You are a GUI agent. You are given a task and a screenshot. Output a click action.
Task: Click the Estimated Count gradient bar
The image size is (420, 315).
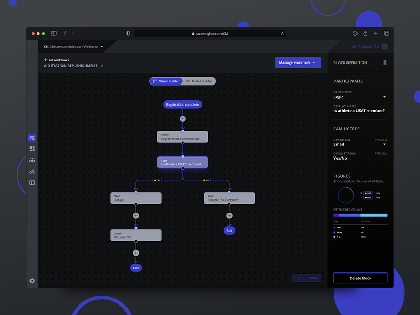tap(360, 215)
